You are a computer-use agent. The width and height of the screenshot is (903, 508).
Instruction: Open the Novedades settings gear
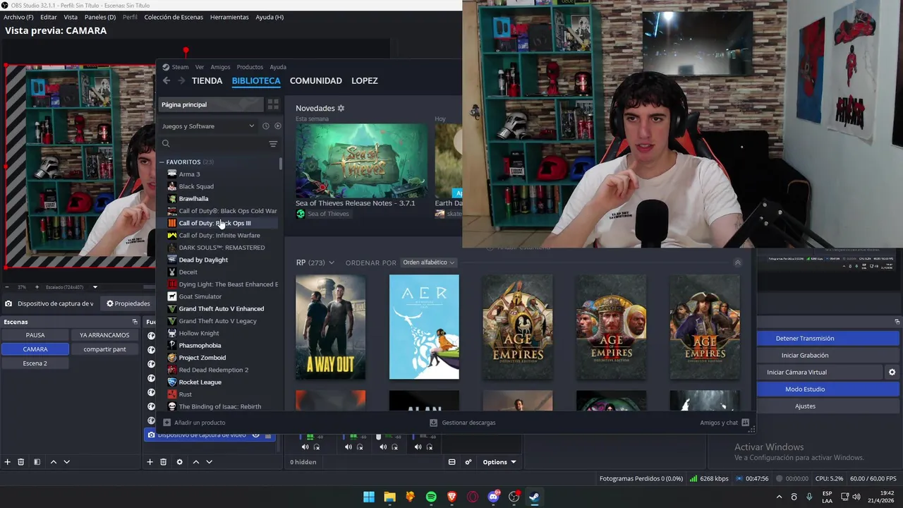point(341,108)
